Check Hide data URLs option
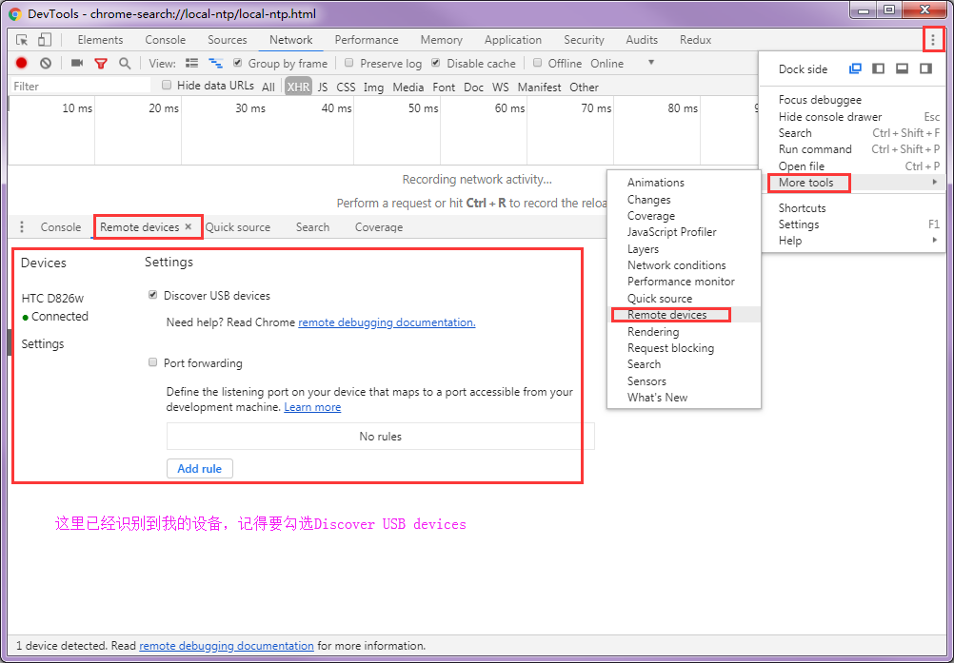The width and height of the screenshot is (954, 663). 166,85
